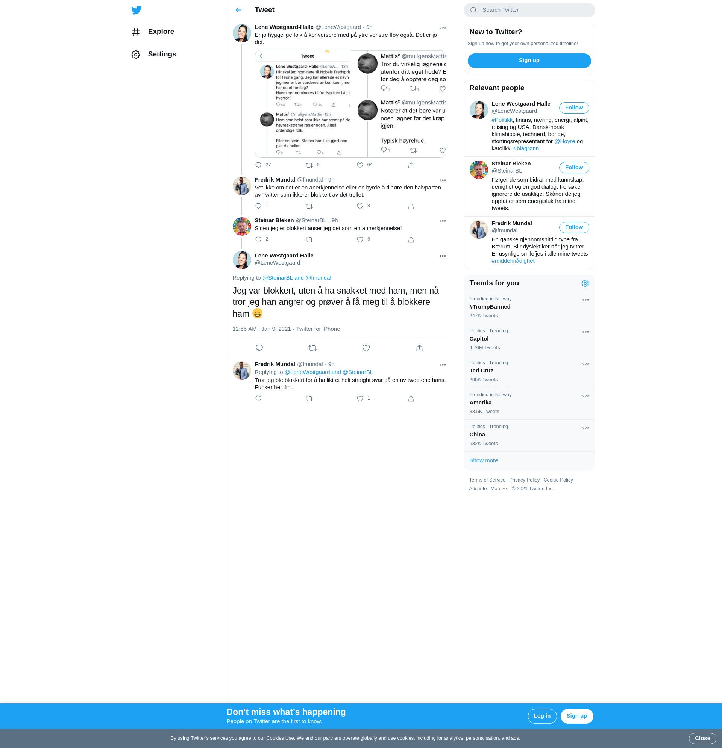Open the embedded screenshot image in Lene's tweet
The height and width of the screenshot is (748, 722).
tap(350, 104)
